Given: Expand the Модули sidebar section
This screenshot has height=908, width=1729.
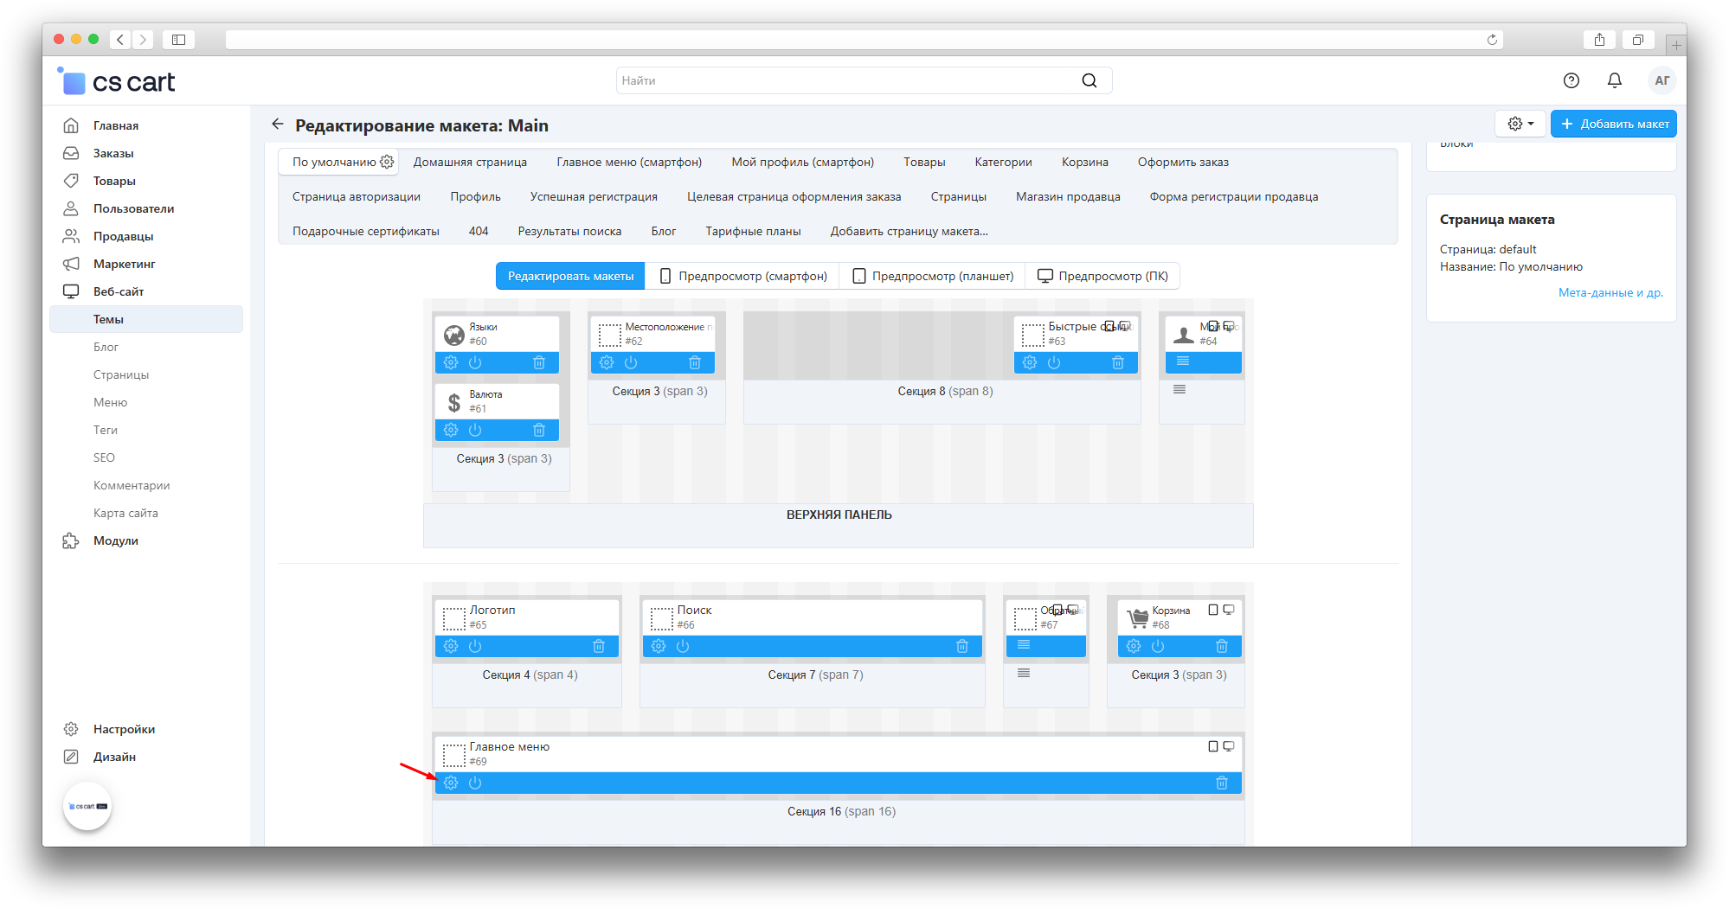Looking at the screenshot, I should coord(116,540).
